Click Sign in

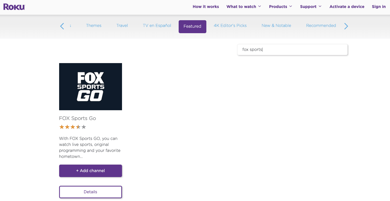[x=379, y=7]
